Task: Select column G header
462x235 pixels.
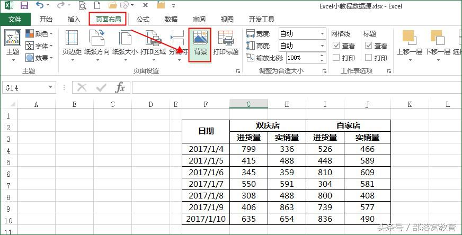Action: 248,104
